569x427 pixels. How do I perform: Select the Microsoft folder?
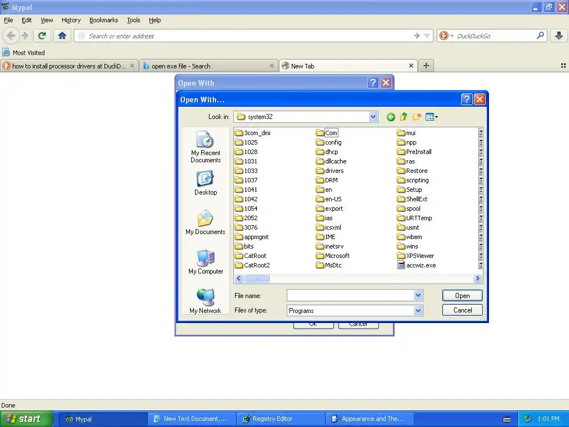333,256
